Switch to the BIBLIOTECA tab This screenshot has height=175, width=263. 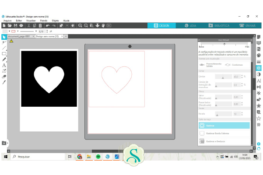click(219, 25)
